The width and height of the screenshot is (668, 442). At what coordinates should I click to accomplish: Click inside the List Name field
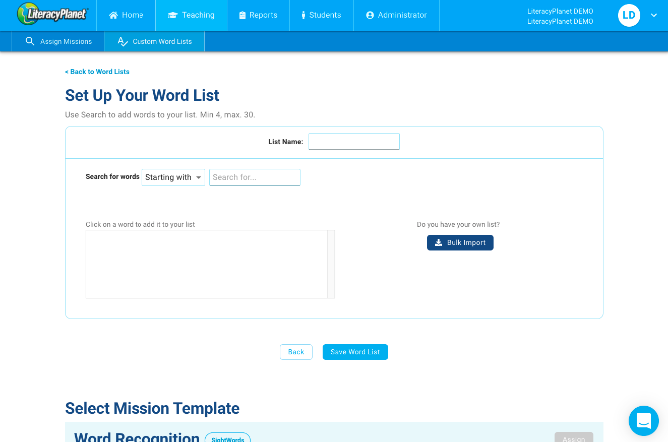[x=354, y=142]
